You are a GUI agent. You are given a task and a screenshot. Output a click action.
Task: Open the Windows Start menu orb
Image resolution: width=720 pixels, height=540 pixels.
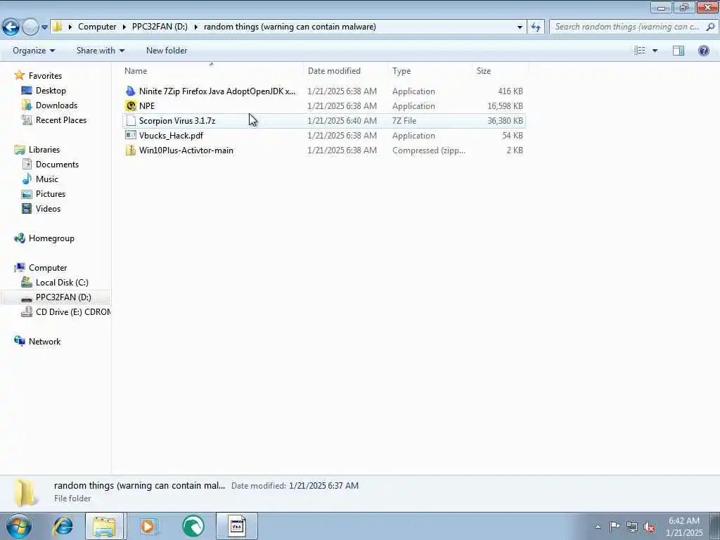[x=18, y=526]
